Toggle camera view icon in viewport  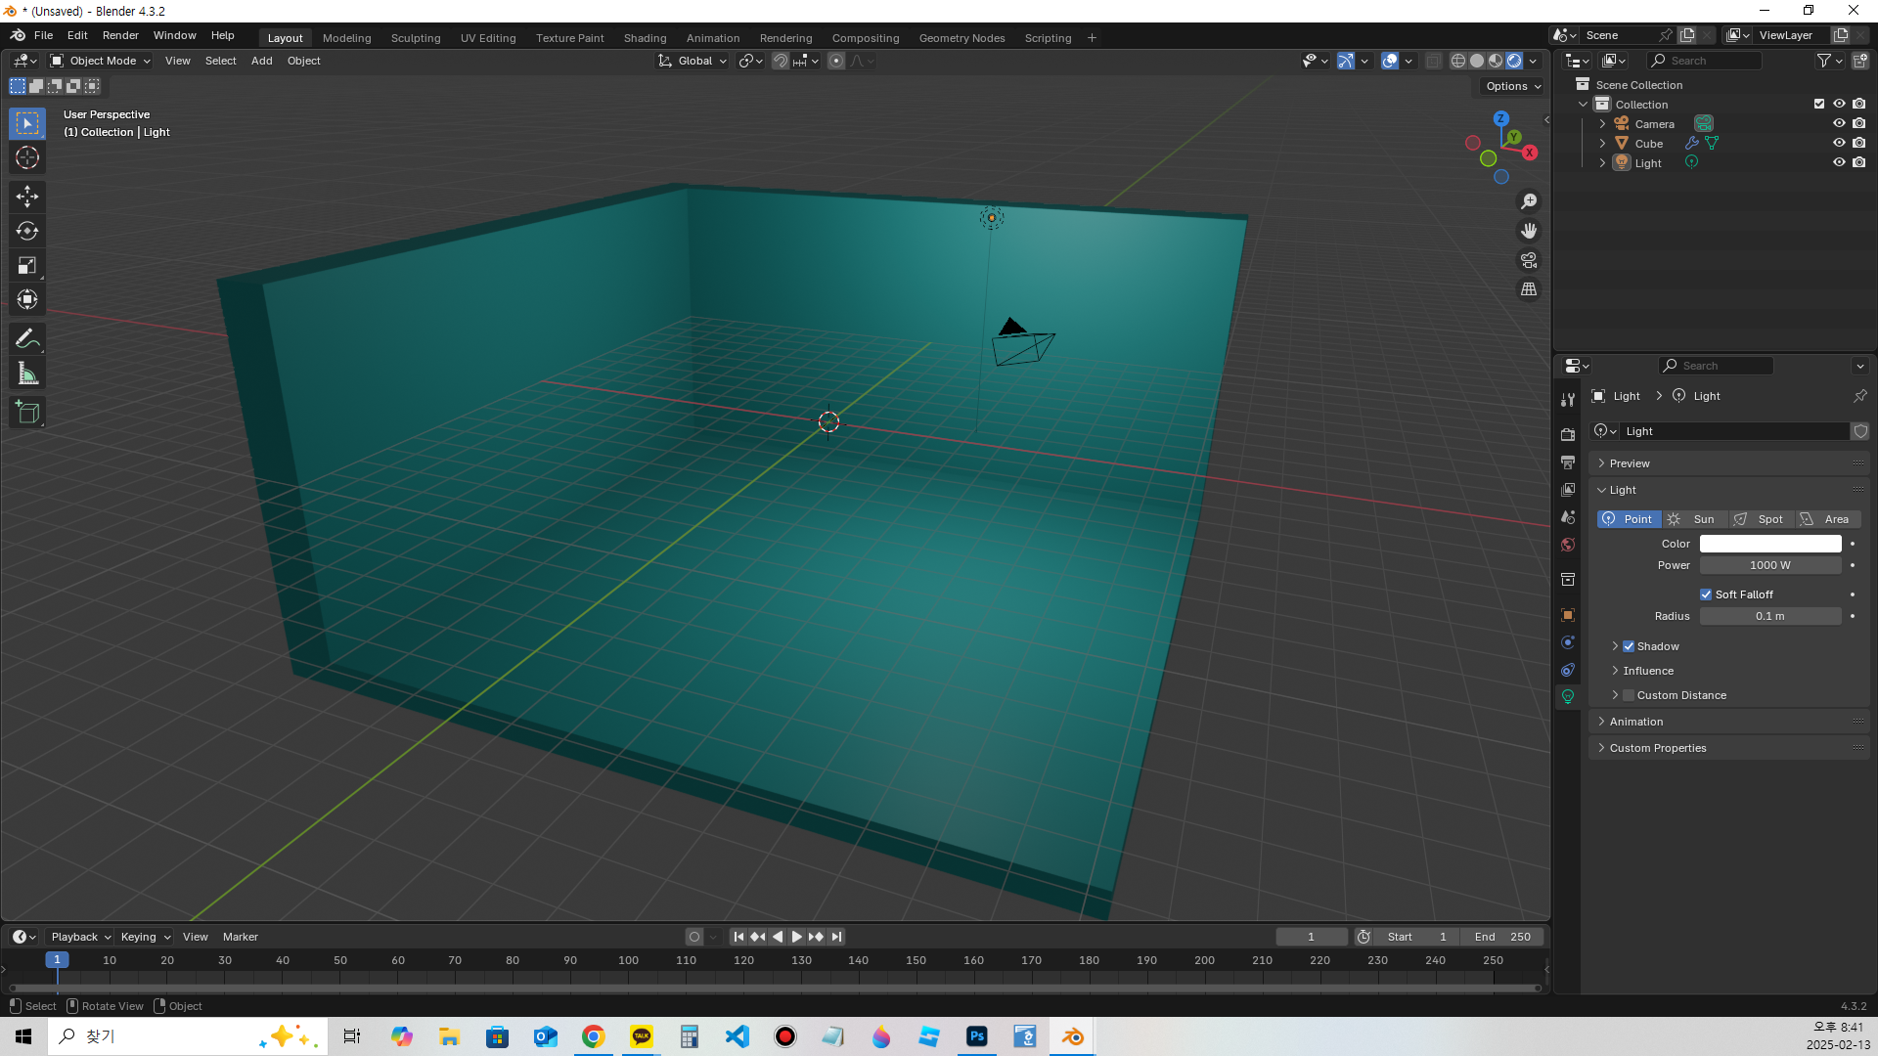pos(1529,260)
